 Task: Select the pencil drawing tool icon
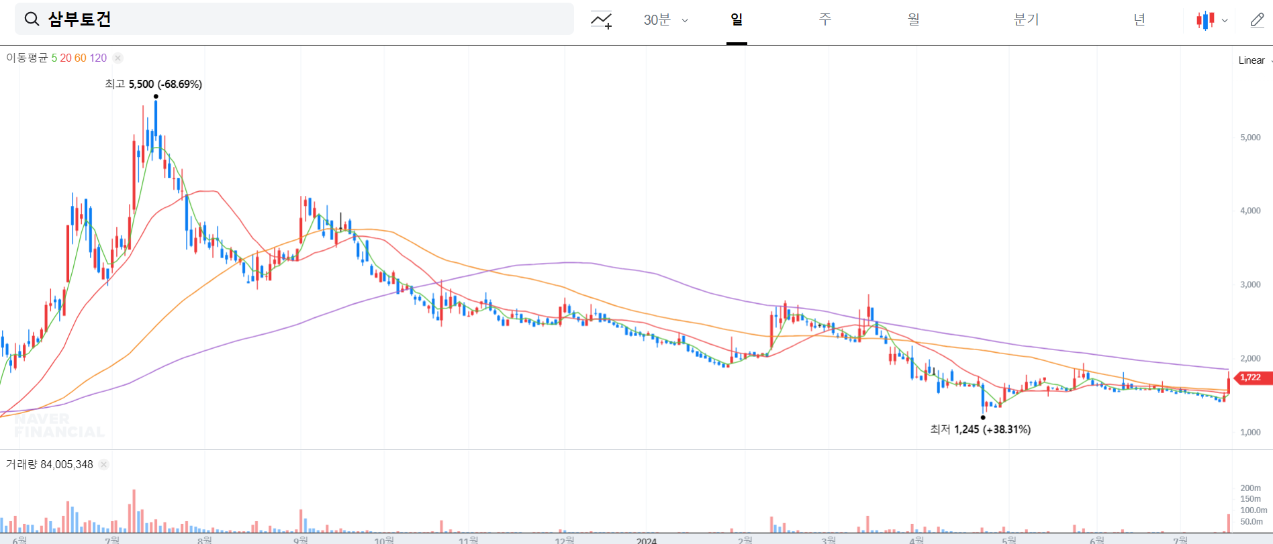pos(1257,20)
